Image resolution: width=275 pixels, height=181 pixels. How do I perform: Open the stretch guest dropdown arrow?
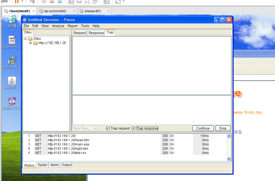tap(124, 1)
